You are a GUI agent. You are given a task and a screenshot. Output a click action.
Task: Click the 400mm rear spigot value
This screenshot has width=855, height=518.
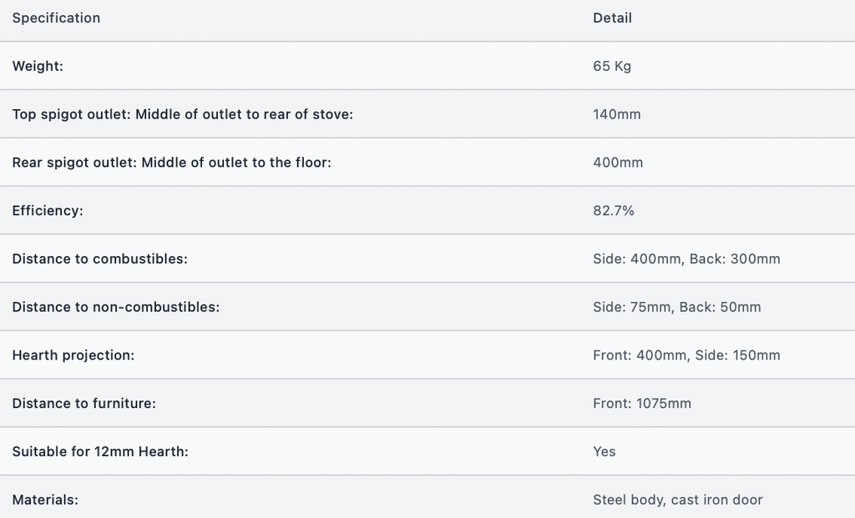tap(618, 163)
